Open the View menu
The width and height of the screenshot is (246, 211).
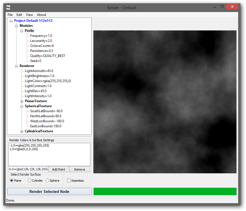[x=29, y=15]
